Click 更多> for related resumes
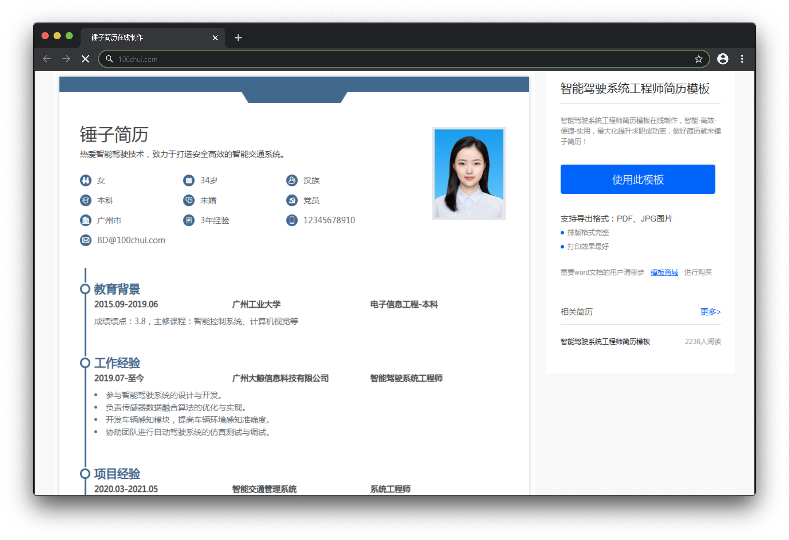The width and height of the screenshot is (789, 540). pyautogui.click(x=710, y=312)
